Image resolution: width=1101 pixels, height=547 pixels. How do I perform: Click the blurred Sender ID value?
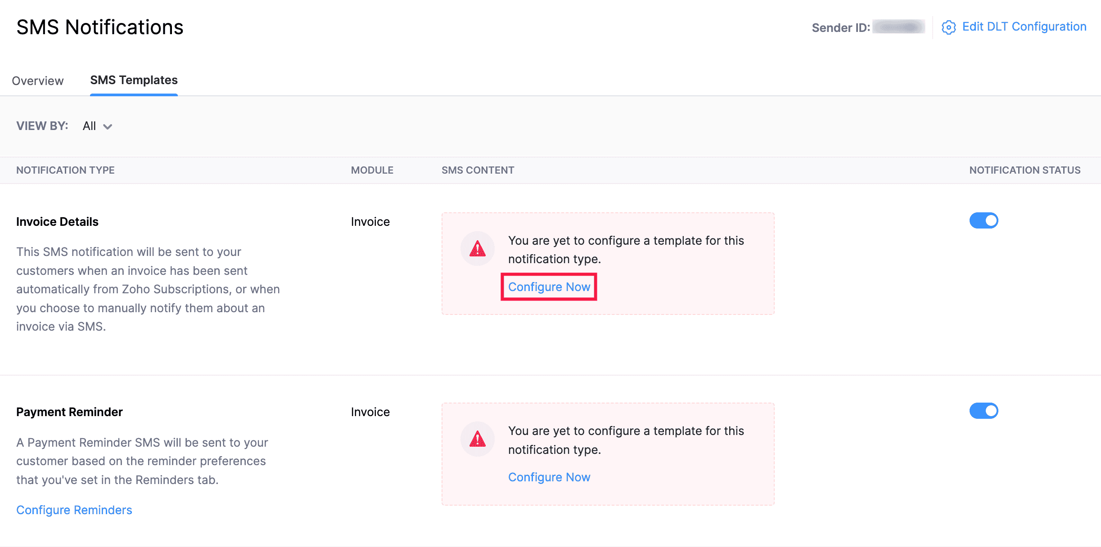(898, 27)
